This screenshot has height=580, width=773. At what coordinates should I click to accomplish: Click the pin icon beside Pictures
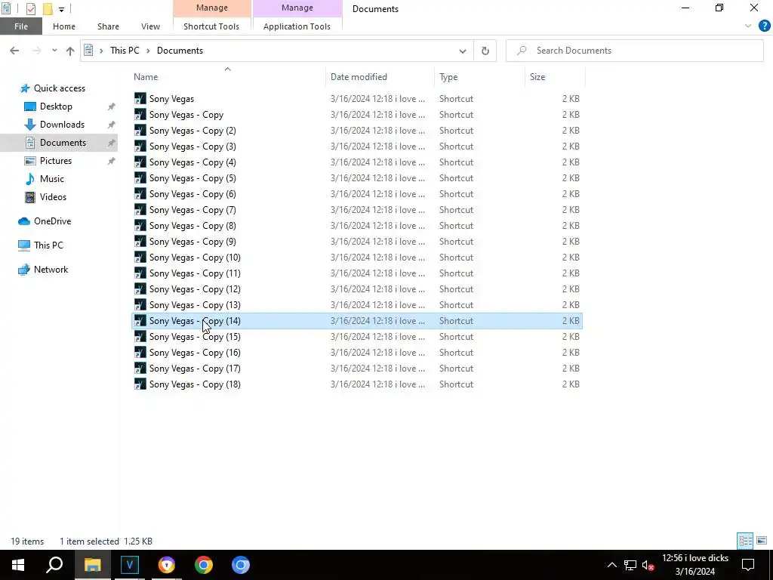click(x=112, y=161)
